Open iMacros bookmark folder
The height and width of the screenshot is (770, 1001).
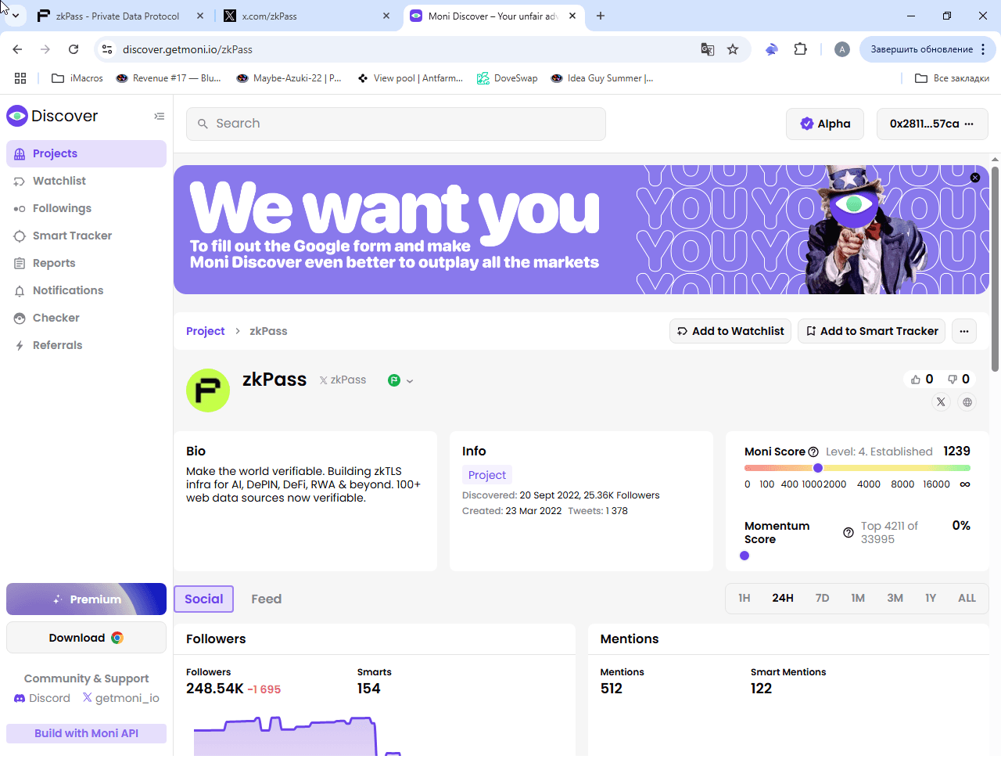pyautogui.click(x=77, y=78)
